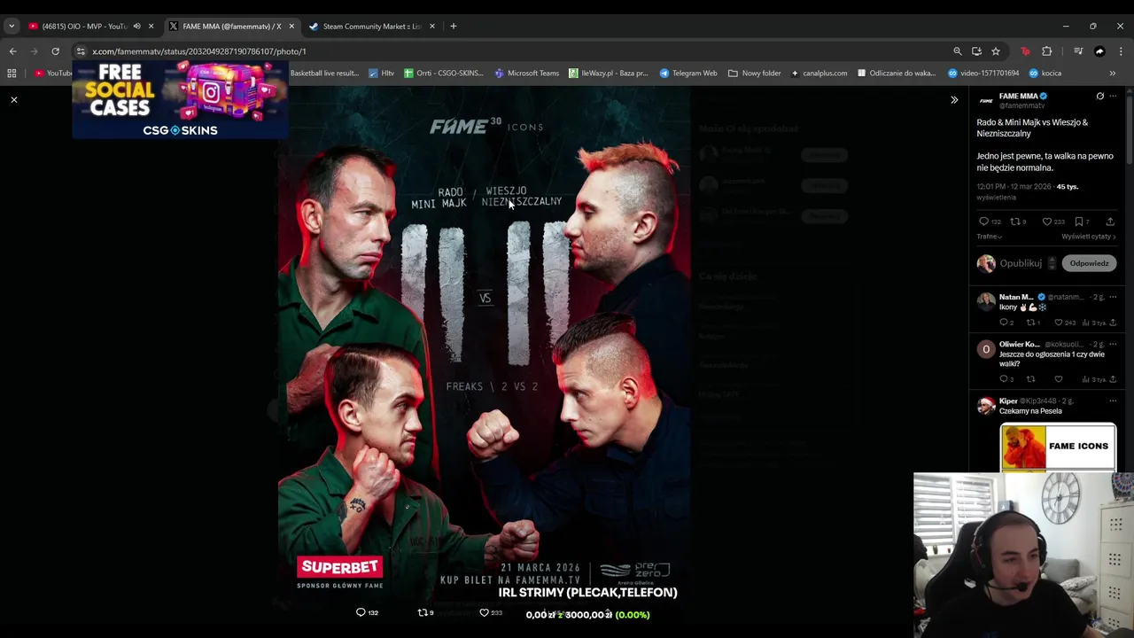Open the Orrti - CSGO-SKINS bookmark

[444, 74]
